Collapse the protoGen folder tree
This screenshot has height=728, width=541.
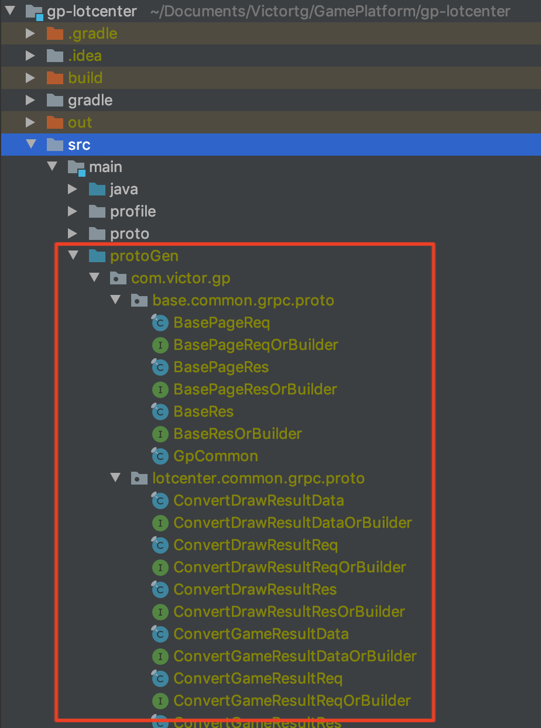73,256
